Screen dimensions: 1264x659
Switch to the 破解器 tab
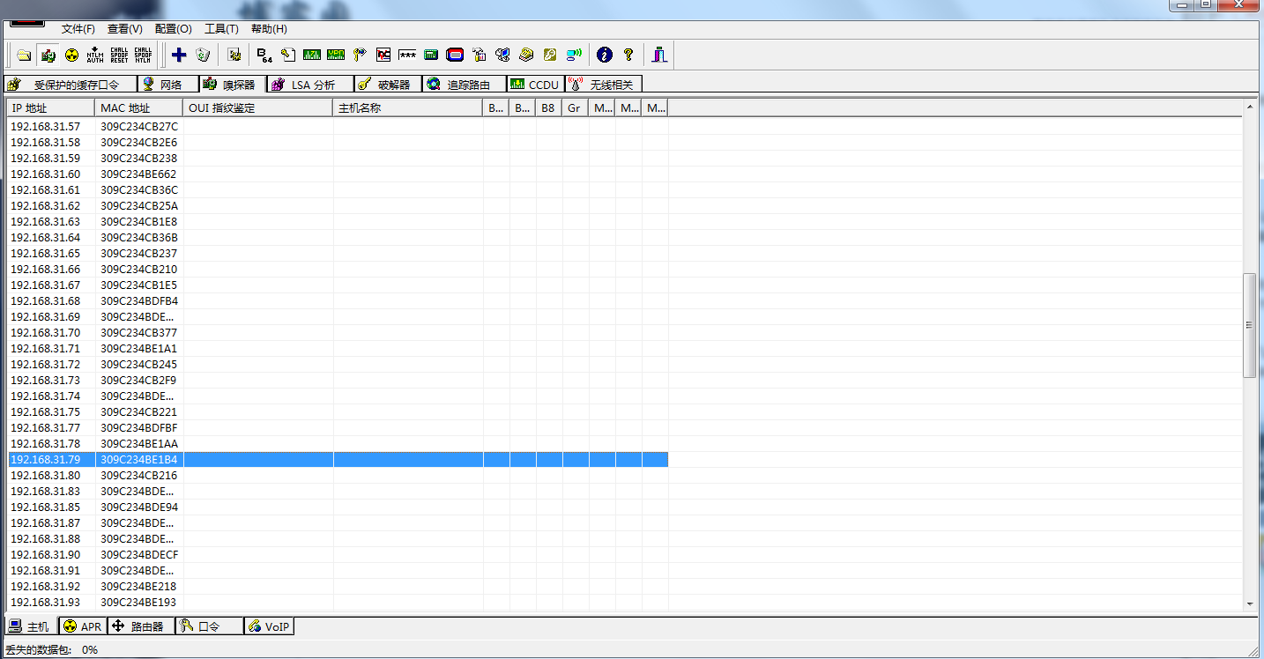click(388, 85)
